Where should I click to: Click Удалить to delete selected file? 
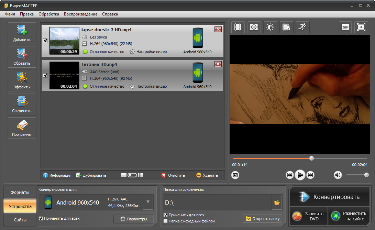click(x=207, y=175)
